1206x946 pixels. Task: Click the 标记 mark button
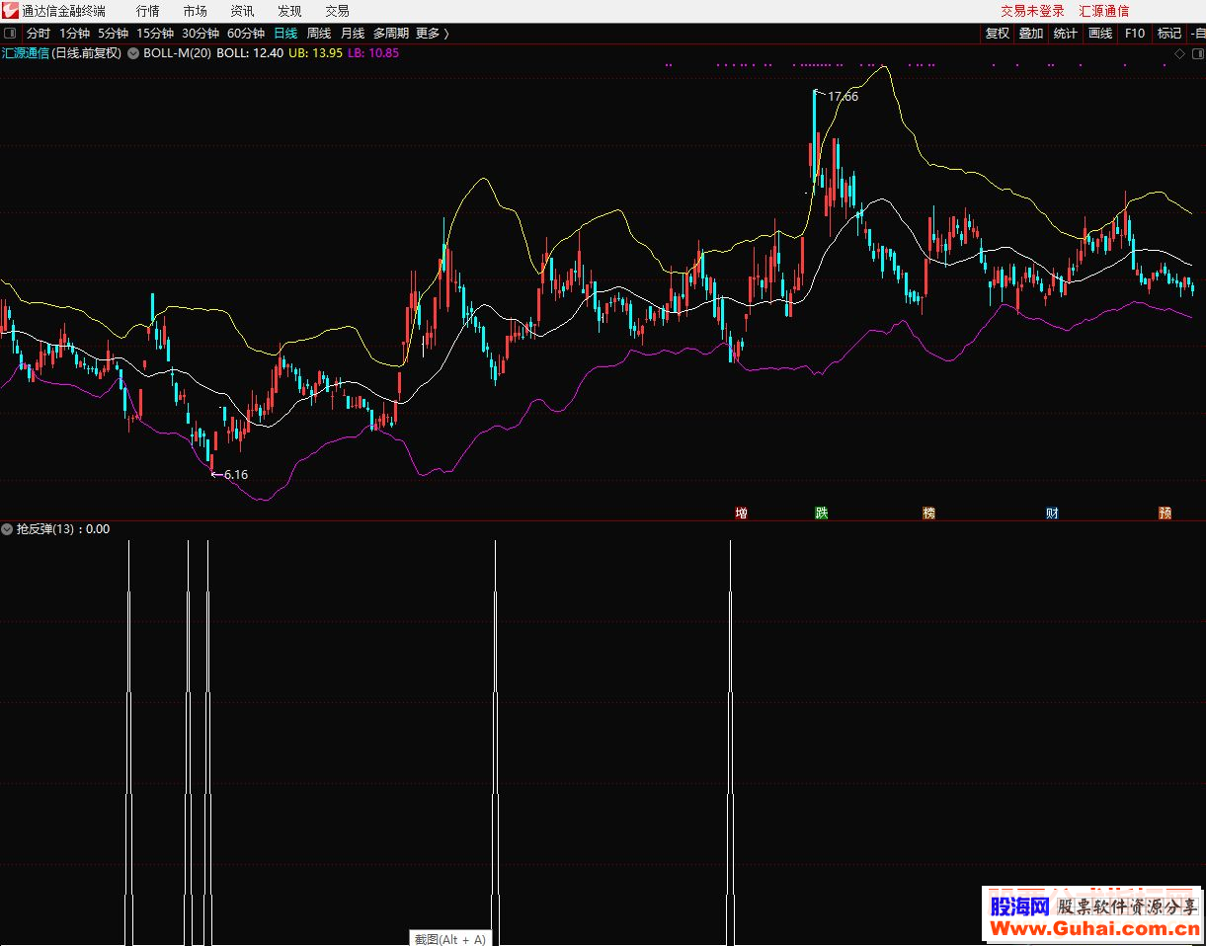1169,34
